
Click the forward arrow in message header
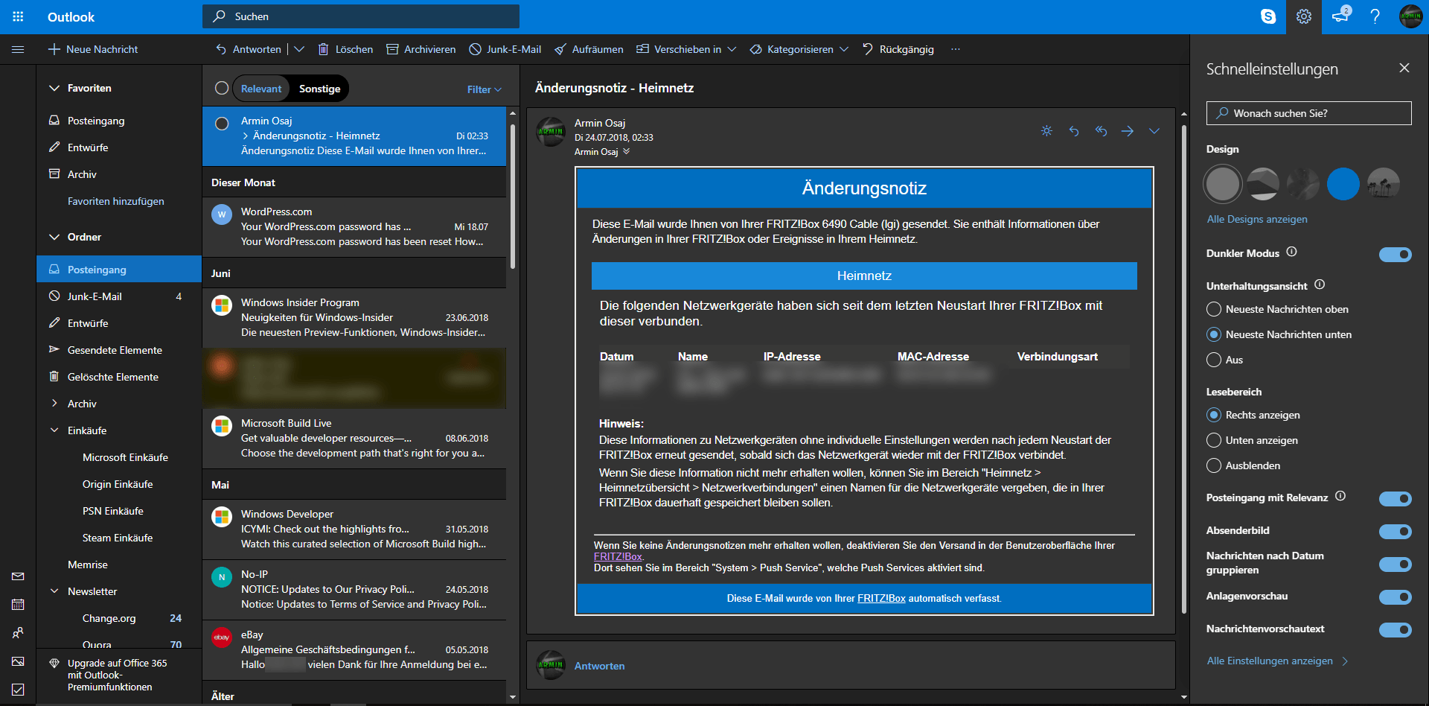[x=1128, y=131]
